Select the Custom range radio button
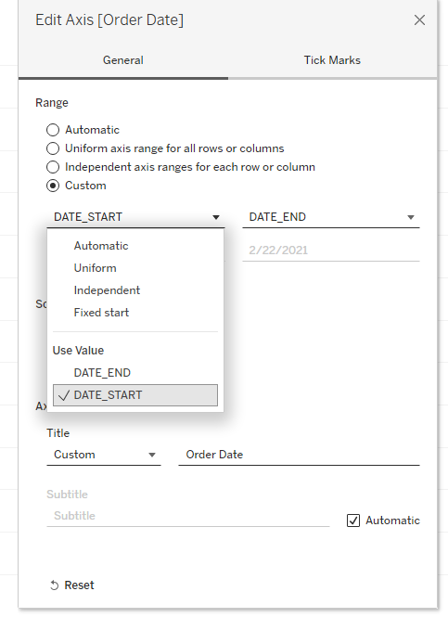This screenshot has width=448, height=617. tap(53, 186)
